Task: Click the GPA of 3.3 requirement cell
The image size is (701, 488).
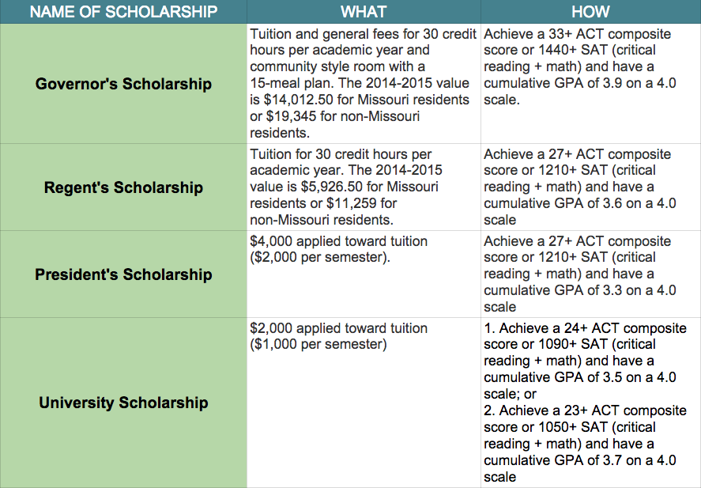Action: point(590,274)
